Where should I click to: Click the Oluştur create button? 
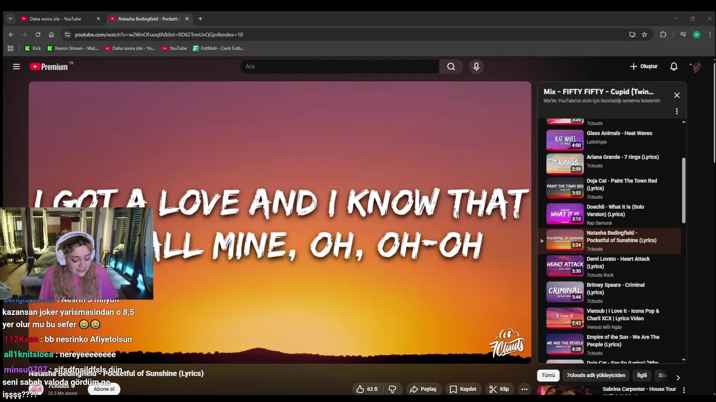[644, 66]
